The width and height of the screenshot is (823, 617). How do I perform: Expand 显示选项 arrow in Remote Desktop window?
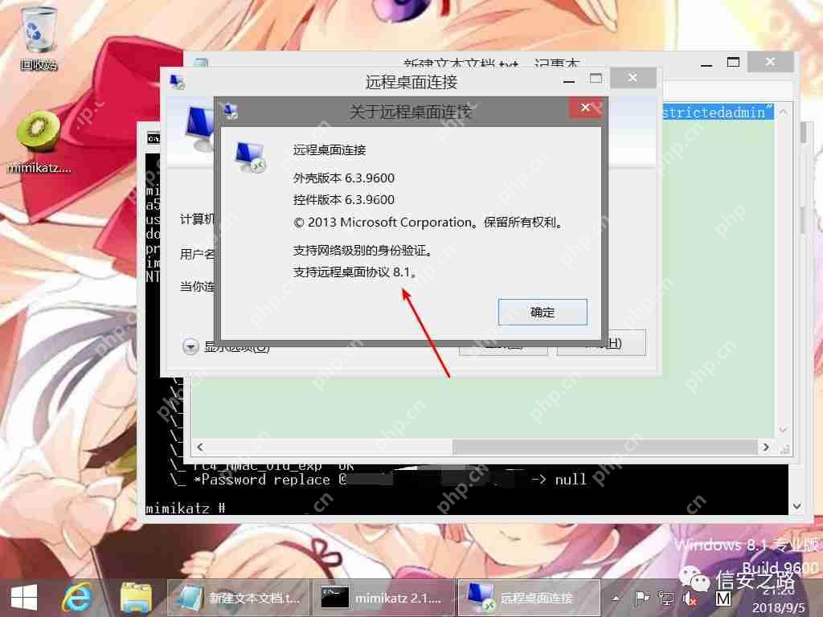[x=190, y=347]
